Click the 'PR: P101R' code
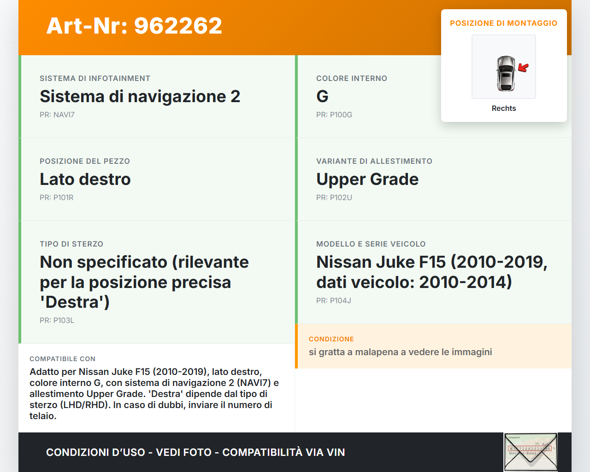Viewport: 590px width, 472px height. [57, 198]
